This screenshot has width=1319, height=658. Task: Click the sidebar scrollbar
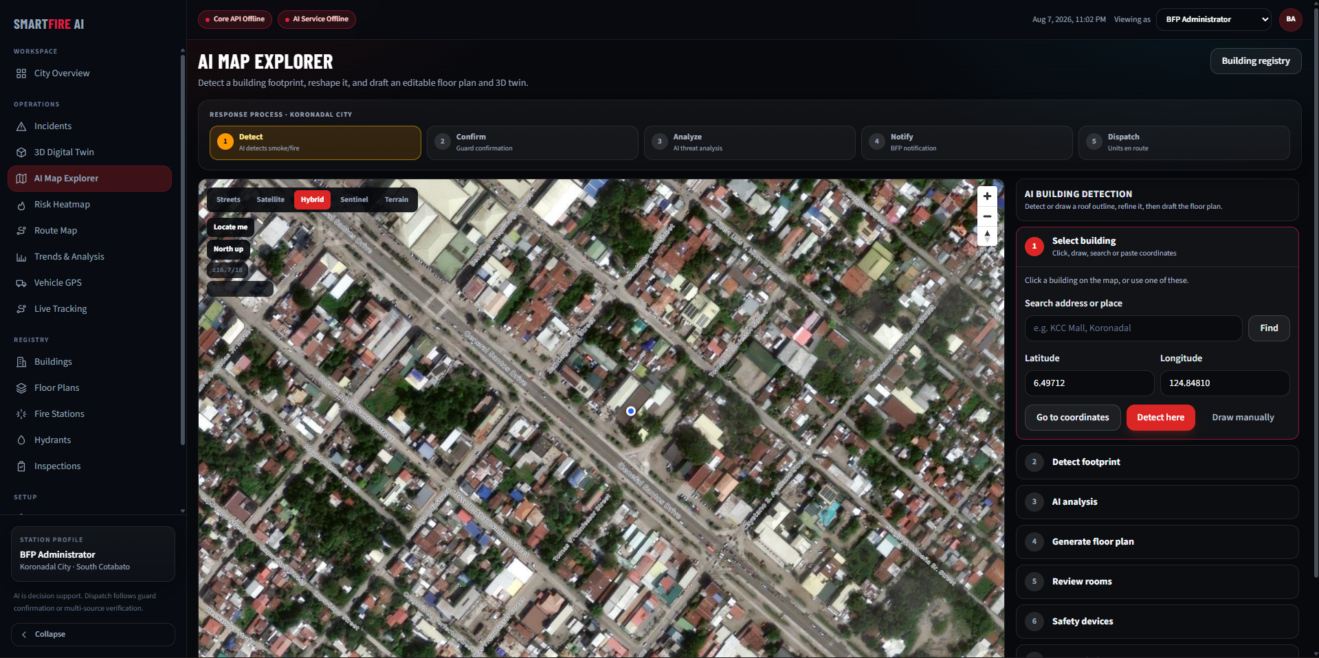click(183, 251)
